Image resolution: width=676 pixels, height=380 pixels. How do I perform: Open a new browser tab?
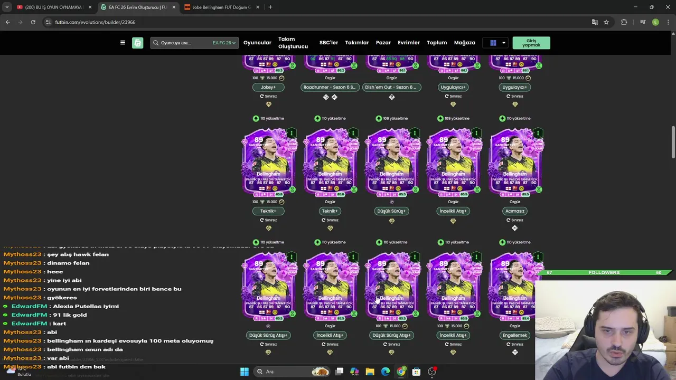[270, 7]
